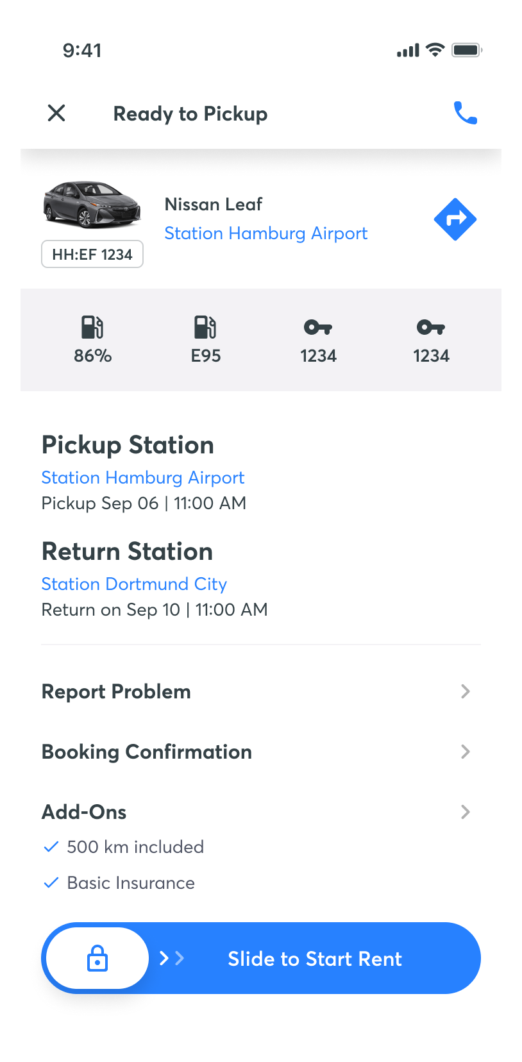The image size is (522, 1062).
Task: Open the Station Dortmund City link
Action: pos(134,584)
